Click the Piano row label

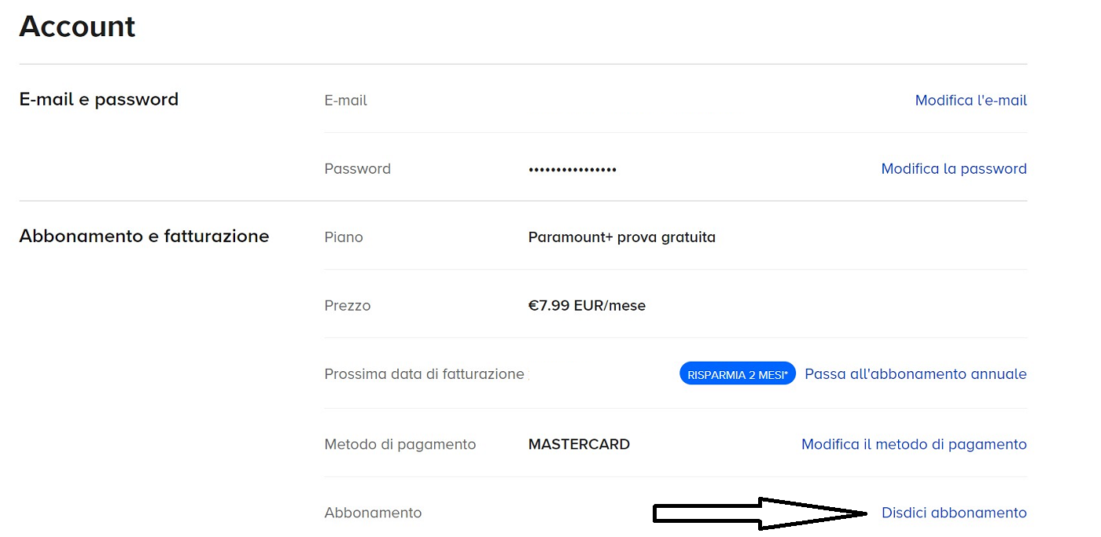tap(344, 237)
